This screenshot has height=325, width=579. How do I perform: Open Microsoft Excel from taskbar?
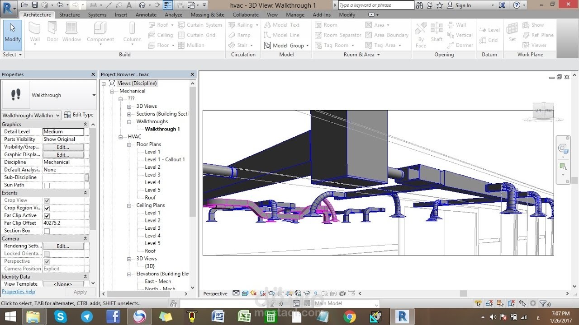pyautogui.click(x=244, y=316)
